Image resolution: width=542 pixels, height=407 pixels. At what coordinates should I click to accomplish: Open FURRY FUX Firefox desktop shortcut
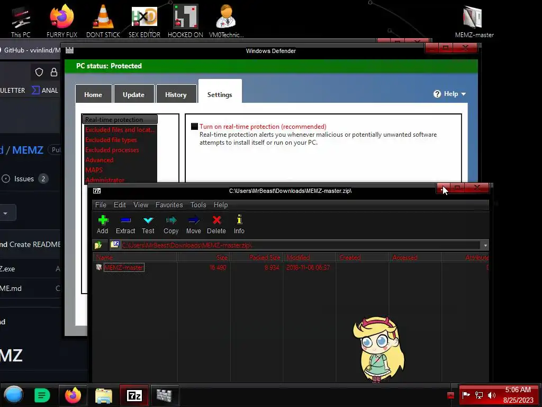coord(61,21)
